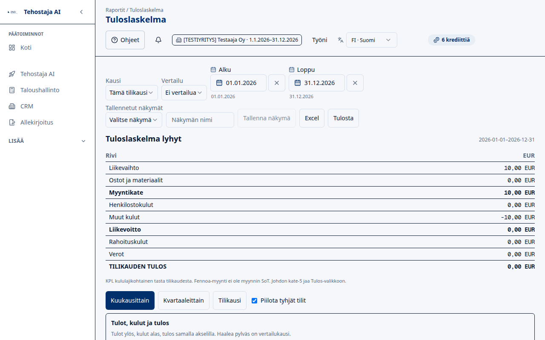Click the Tehostaja AI logo

(x=12, y=12)
